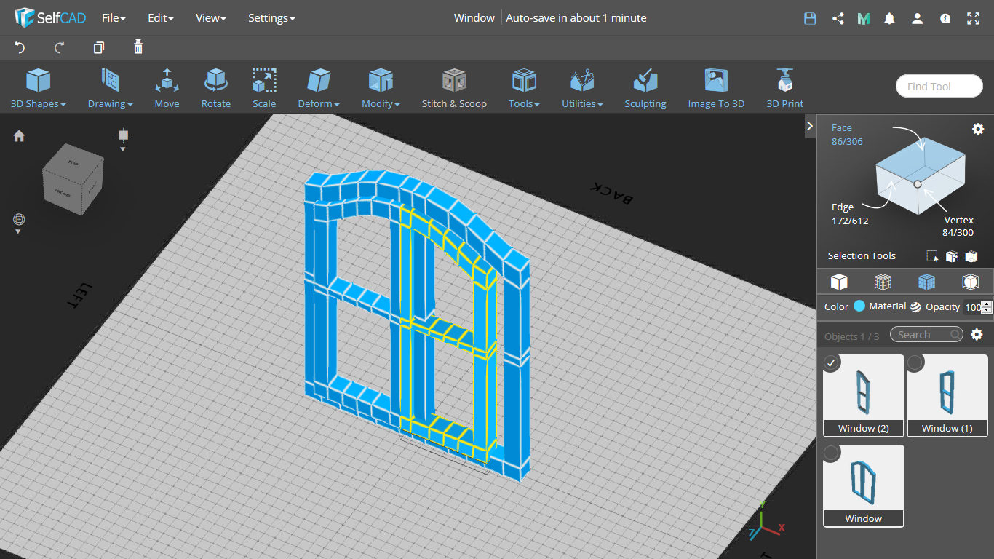This screenshot has width=994, height=559.
Task: Click the project name Window
Action: pyautogui.click(x=474, y=18)
